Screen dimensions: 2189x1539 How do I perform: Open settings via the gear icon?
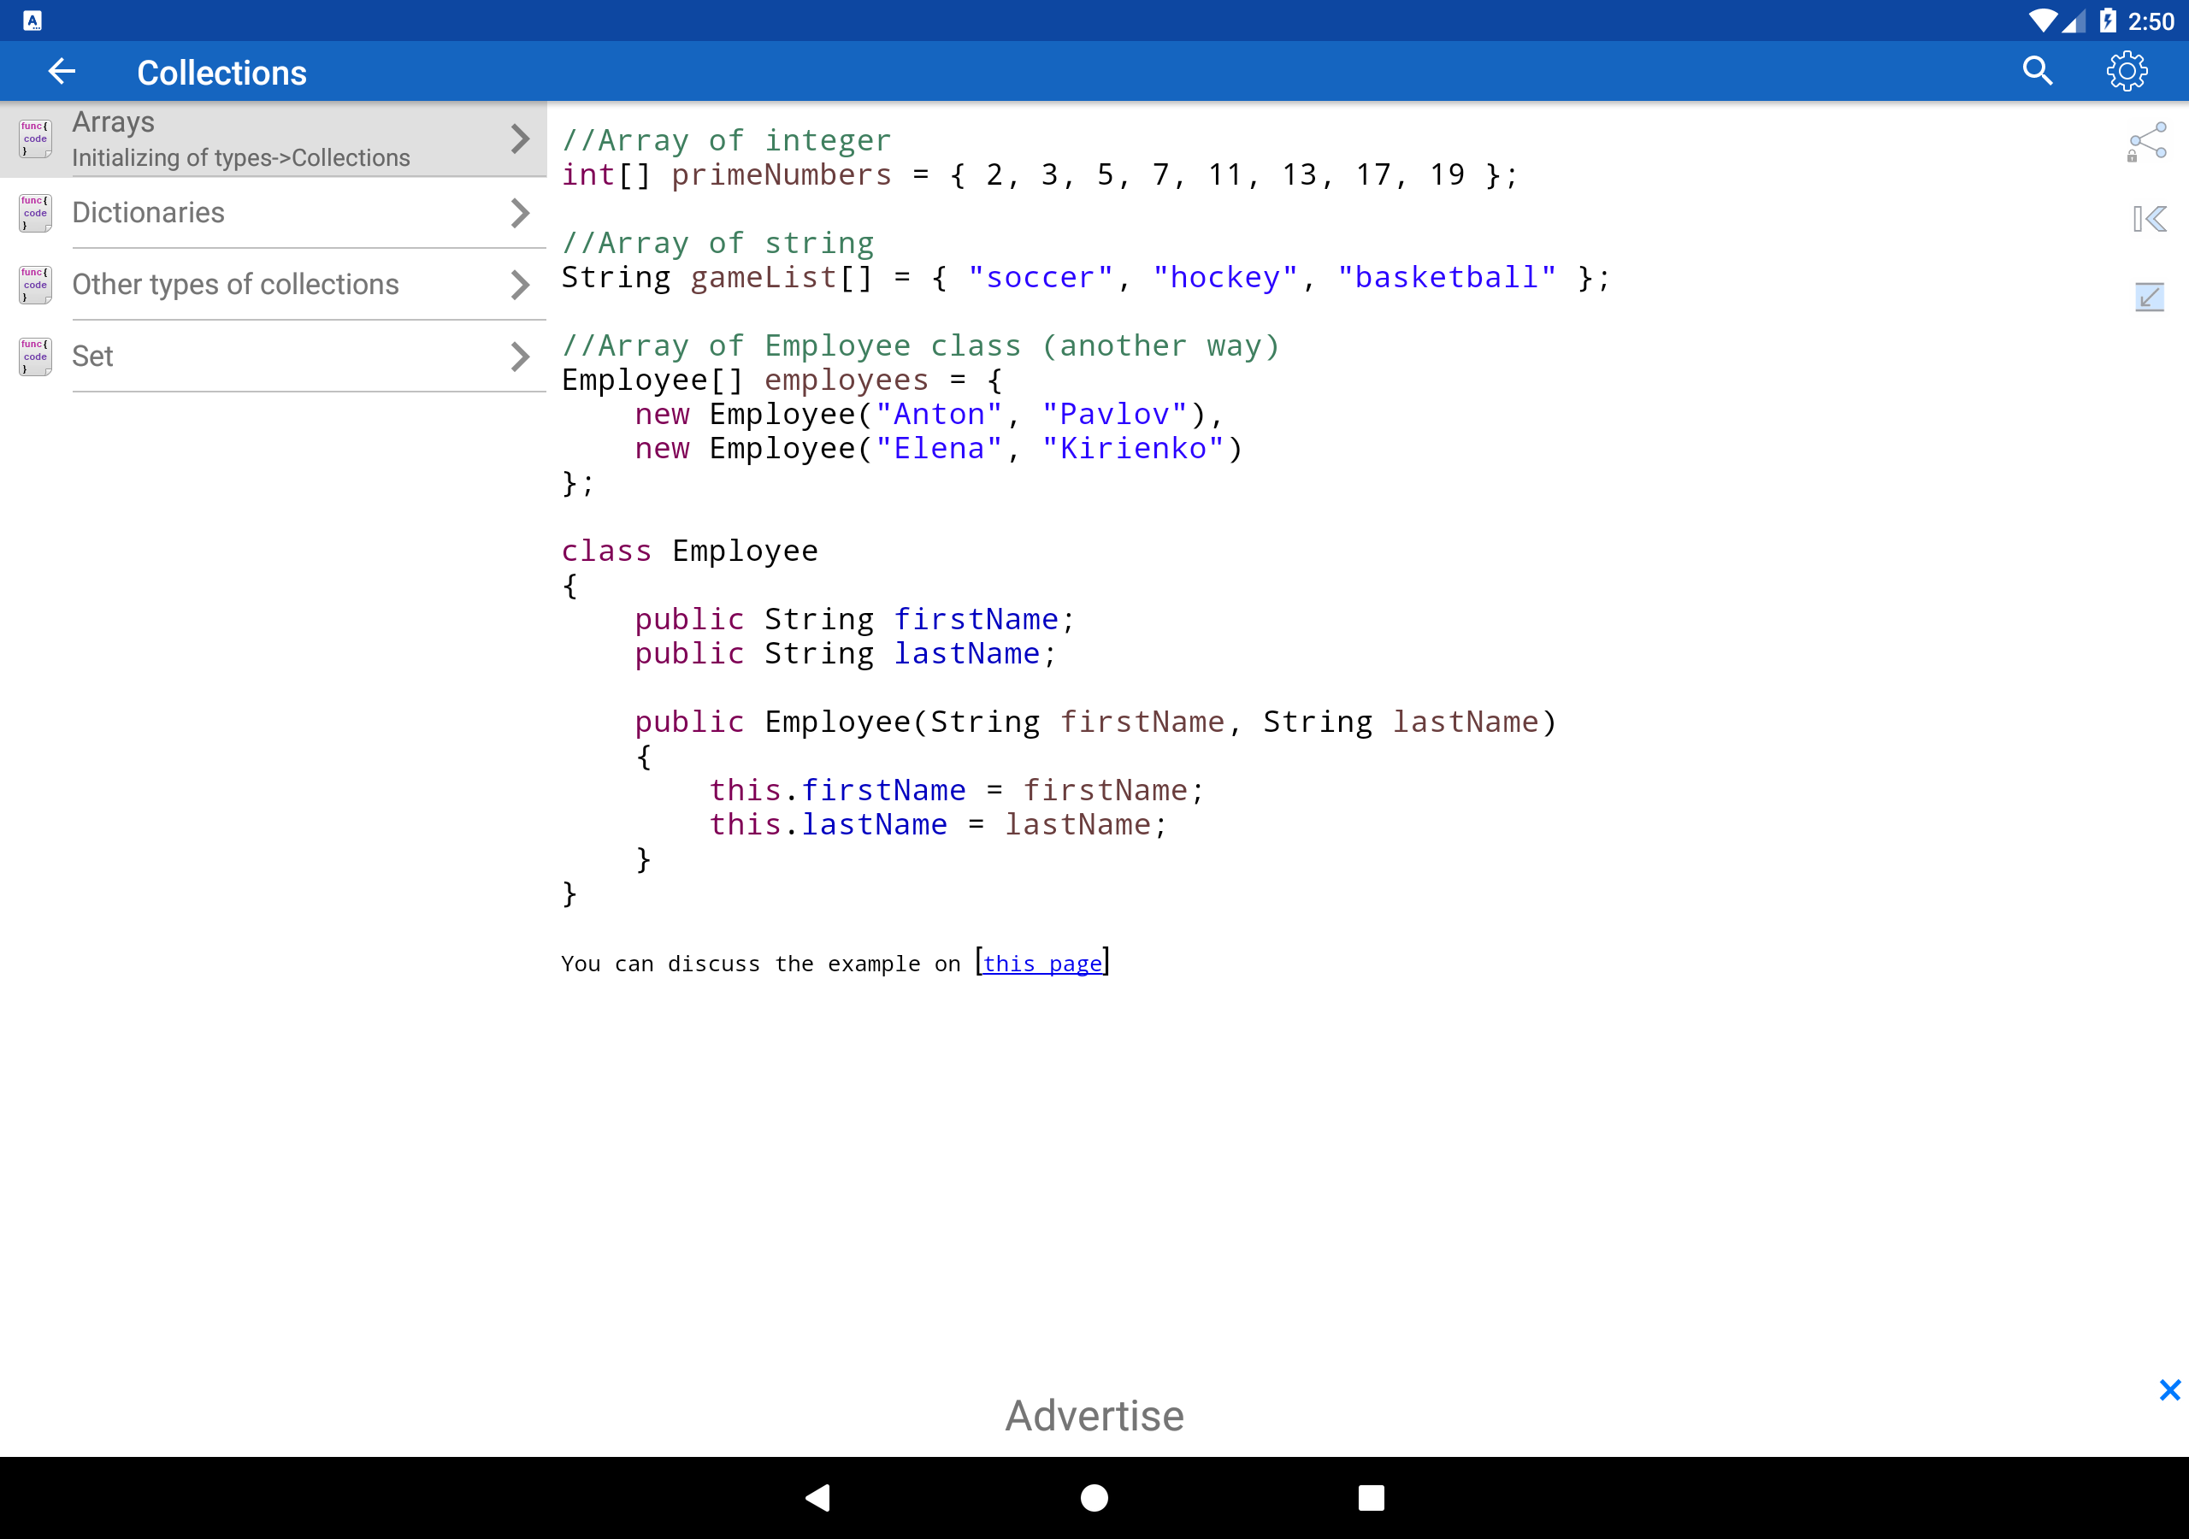point(2126,72)
